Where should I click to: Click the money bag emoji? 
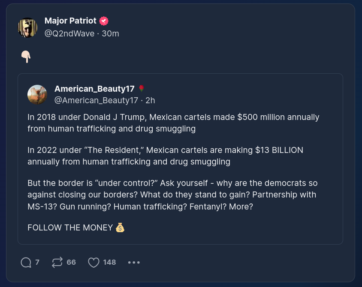pyautogui.click(x=120, y=227)
